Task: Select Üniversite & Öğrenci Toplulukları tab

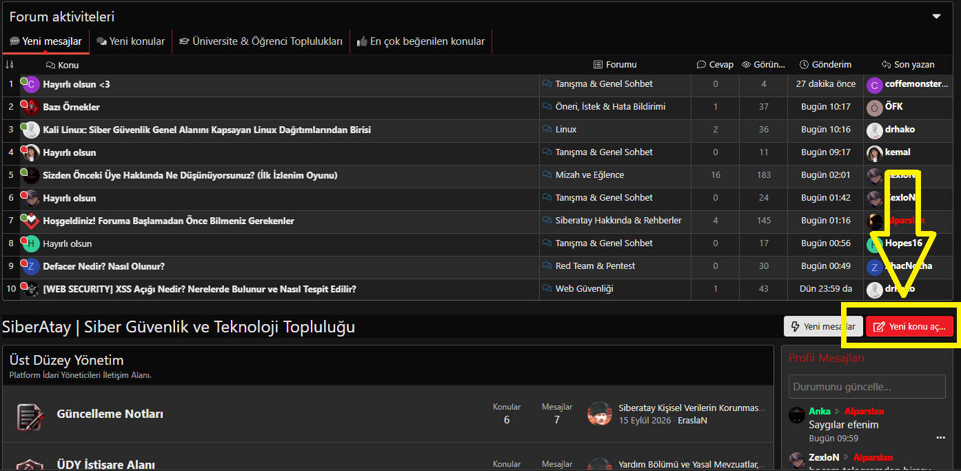Action: coord(261,41)
